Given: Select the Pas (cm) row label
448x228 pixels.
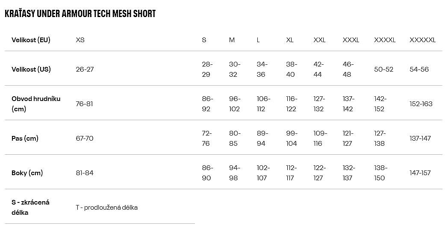Looking at the screenshot, I should tap(25, 139).
